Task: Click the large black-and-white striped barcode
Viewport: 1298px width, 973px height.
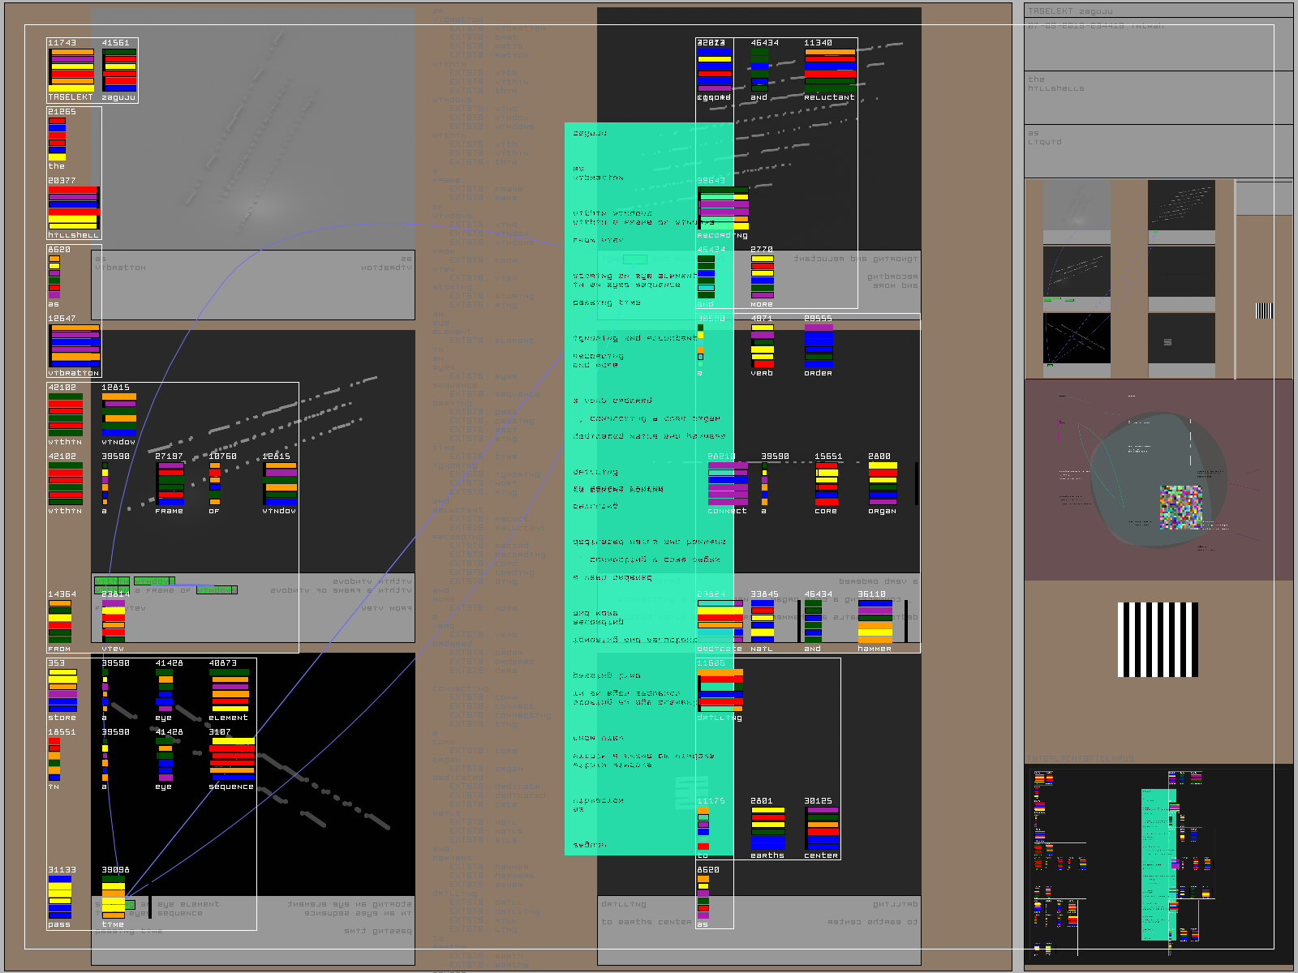Action: point(1158,640)
